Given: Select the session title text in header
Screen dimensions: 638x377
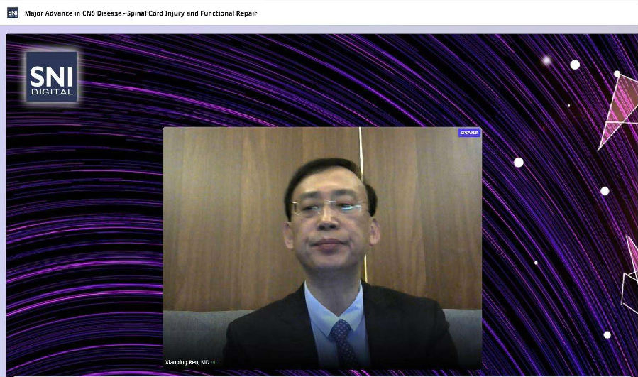Looking at the screenshot, I should [x=141, y=13].
